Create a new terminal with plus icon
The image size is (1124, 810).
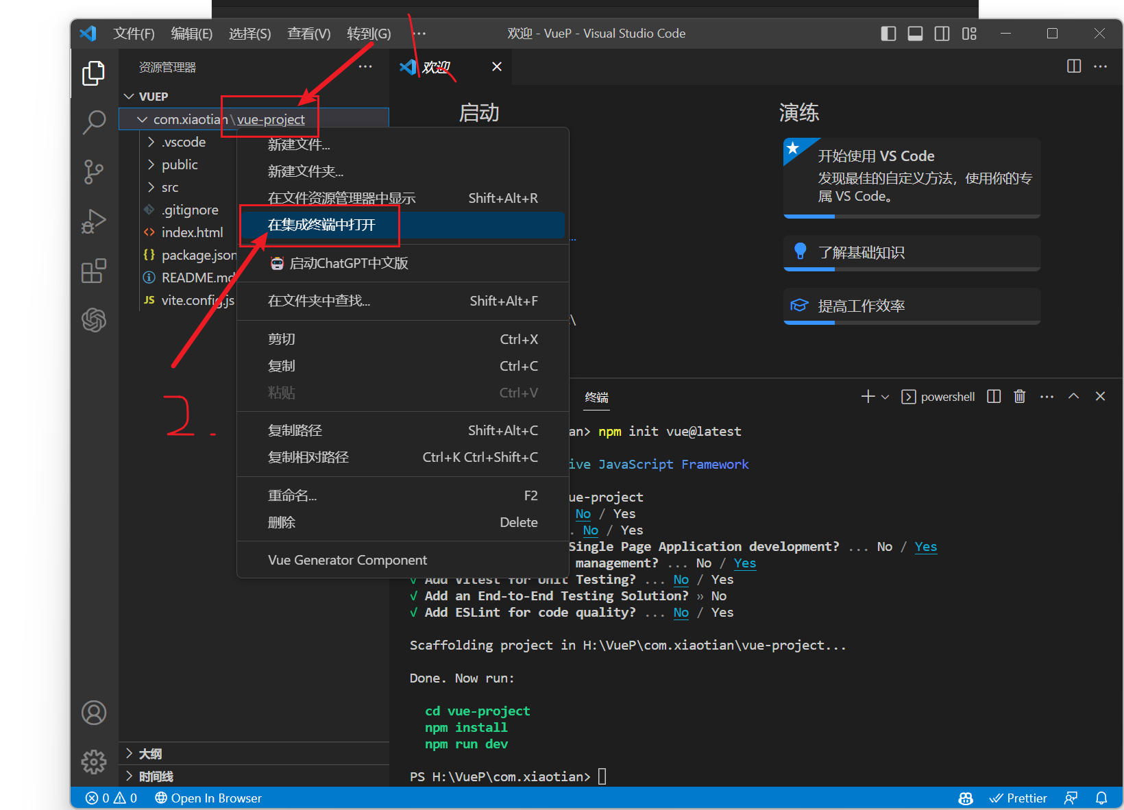[x=868, y=396]
